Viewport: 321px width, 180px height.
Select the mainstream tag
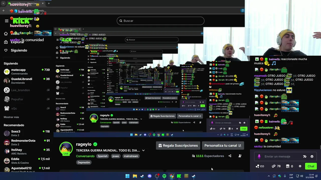[131, 156]
